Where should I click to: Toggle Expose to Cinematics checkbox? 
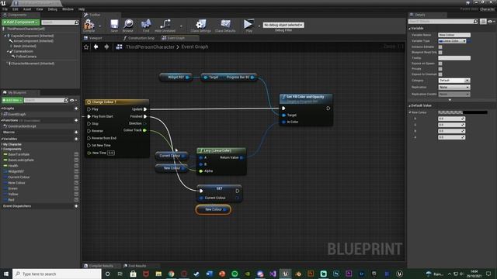click(x=440, y=74)
